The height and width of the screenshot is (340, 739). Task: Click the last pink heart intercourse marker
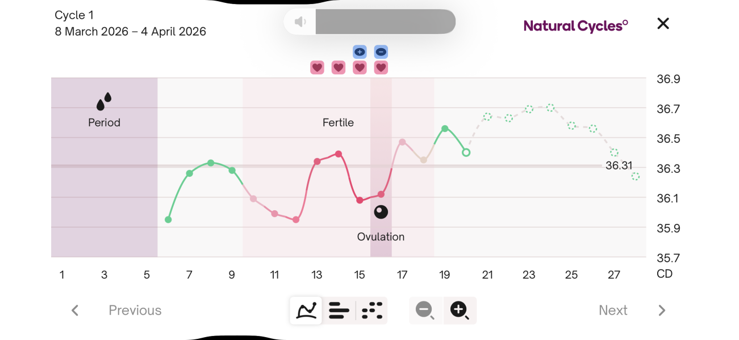[381, 67]
